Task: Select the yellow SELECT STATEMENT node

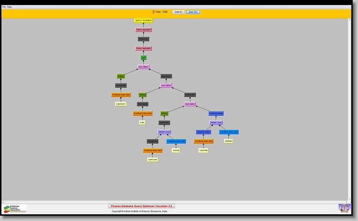Action: click(143, 20)
